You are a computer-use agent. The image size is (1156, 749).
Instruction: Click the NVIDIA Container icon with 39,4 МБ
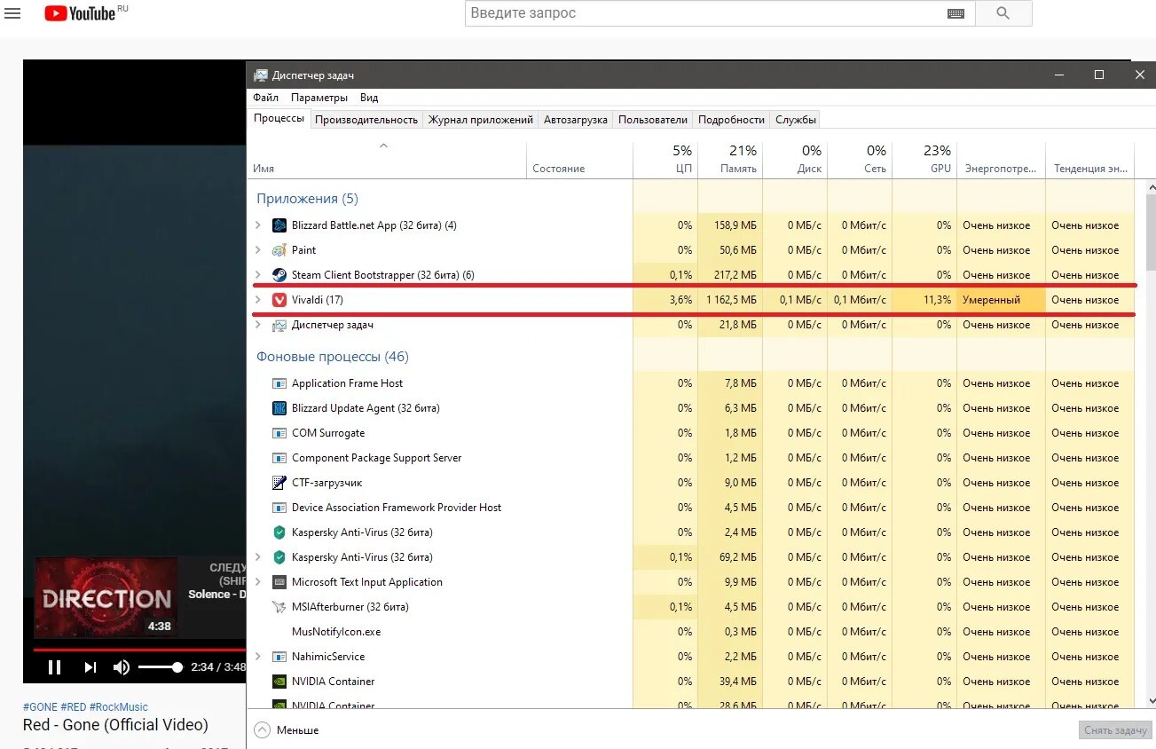[x=279, y=682]
